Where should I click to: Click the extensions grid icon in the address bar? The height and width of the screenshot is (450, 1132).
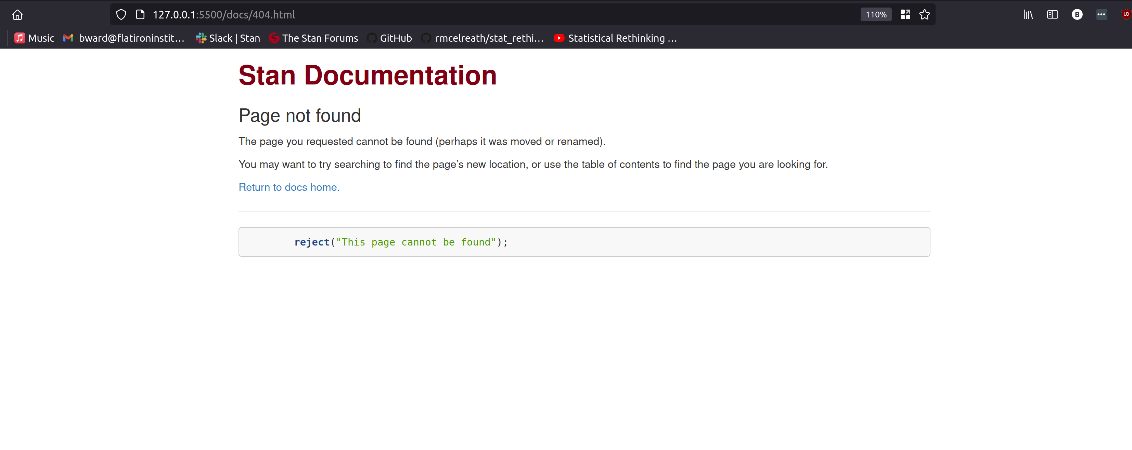point(905,14)
